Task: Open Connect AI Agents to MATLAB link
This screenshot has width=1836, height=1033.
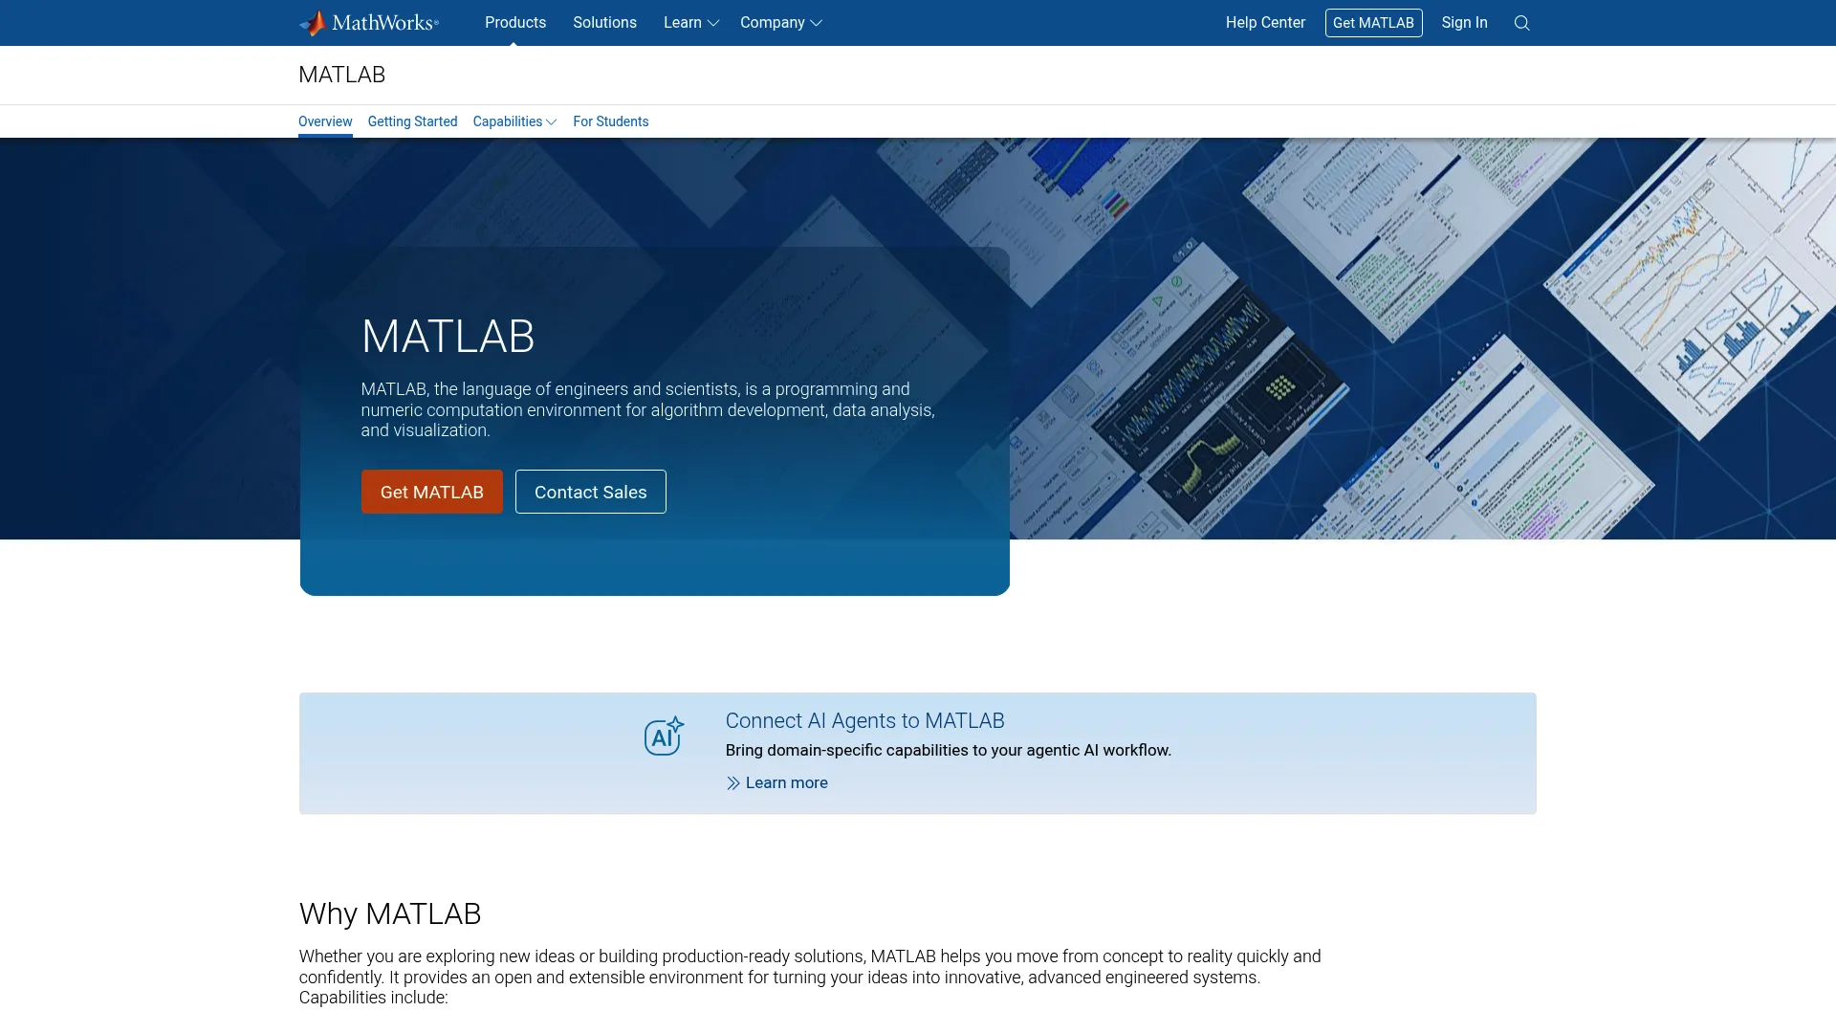Action: coord(864,721)
